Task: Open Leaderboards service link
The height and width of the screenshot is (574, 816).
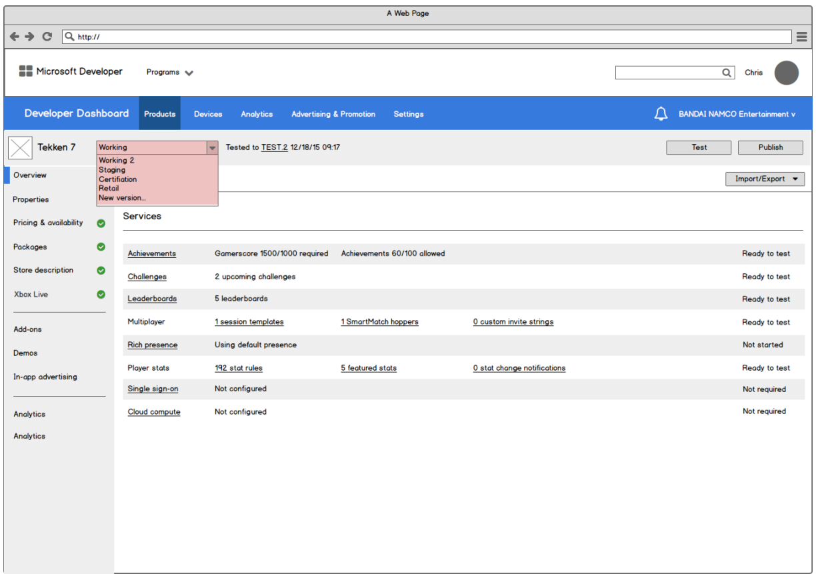Action: 153,299
